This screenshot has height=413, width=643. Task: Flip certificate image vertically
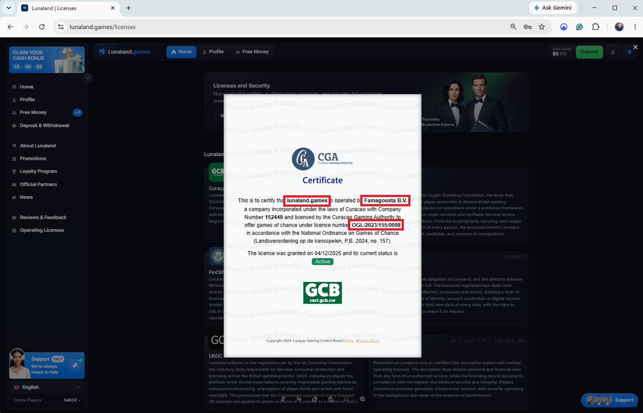pos(283,399)
